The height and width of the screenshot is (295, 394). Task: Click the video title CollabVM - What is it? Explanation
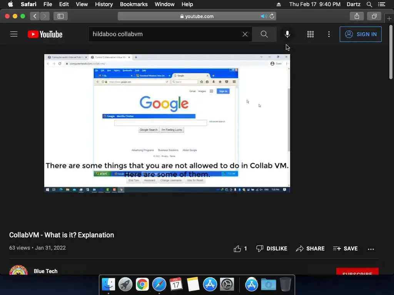62,235
